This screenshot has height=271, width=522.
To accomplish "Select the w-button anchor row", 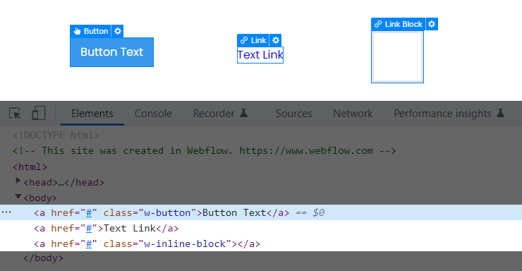I will coord(261,212).
